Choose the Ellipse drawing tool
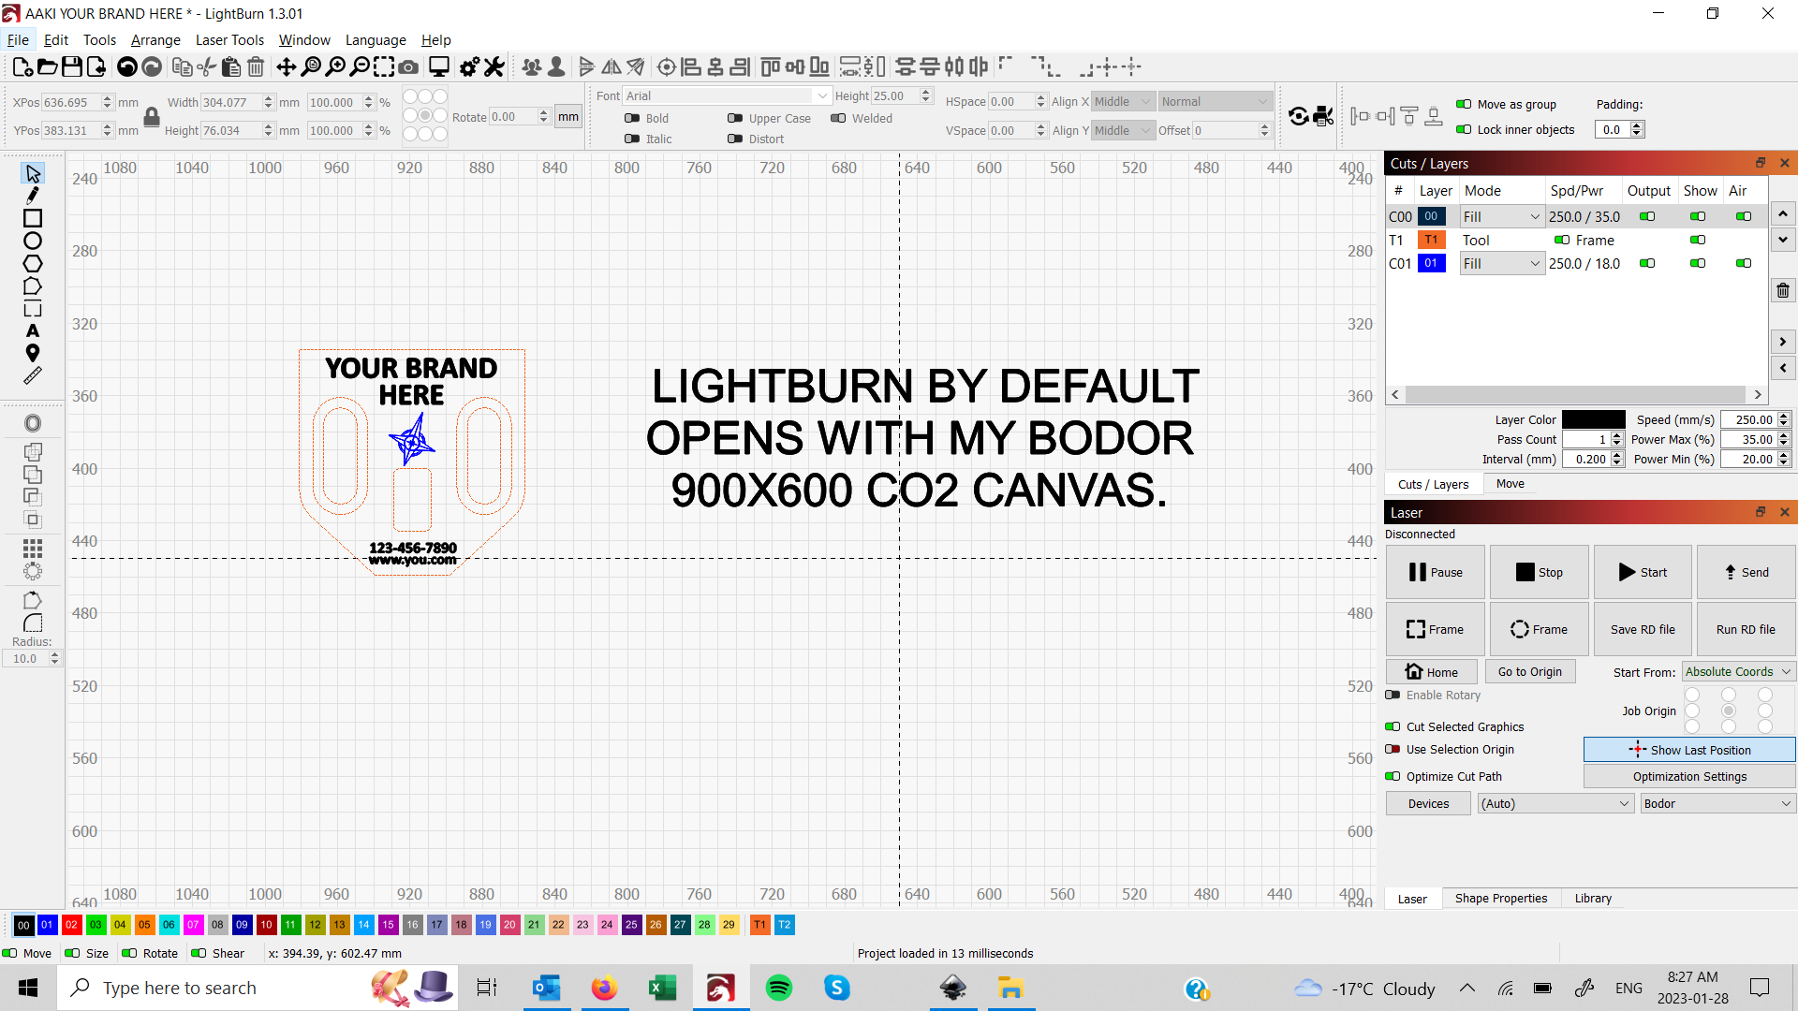 click(x=33, y=241)
